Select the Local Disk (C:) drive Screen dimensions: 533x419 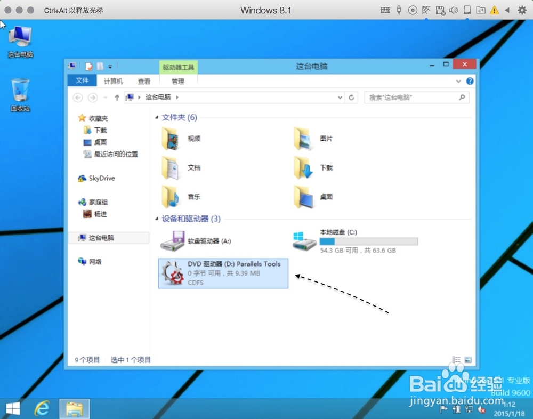pos(355,241)
